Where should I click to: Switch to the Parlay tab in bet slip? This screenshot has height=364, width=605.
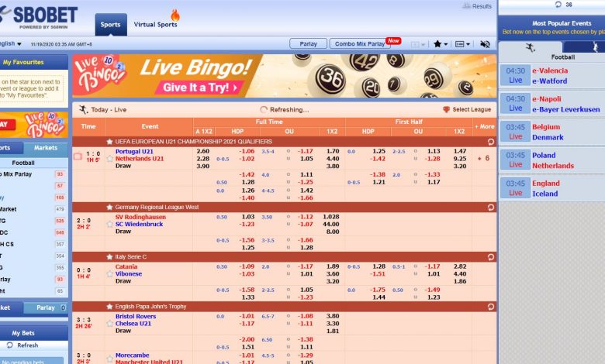click(x=45, y=307)
